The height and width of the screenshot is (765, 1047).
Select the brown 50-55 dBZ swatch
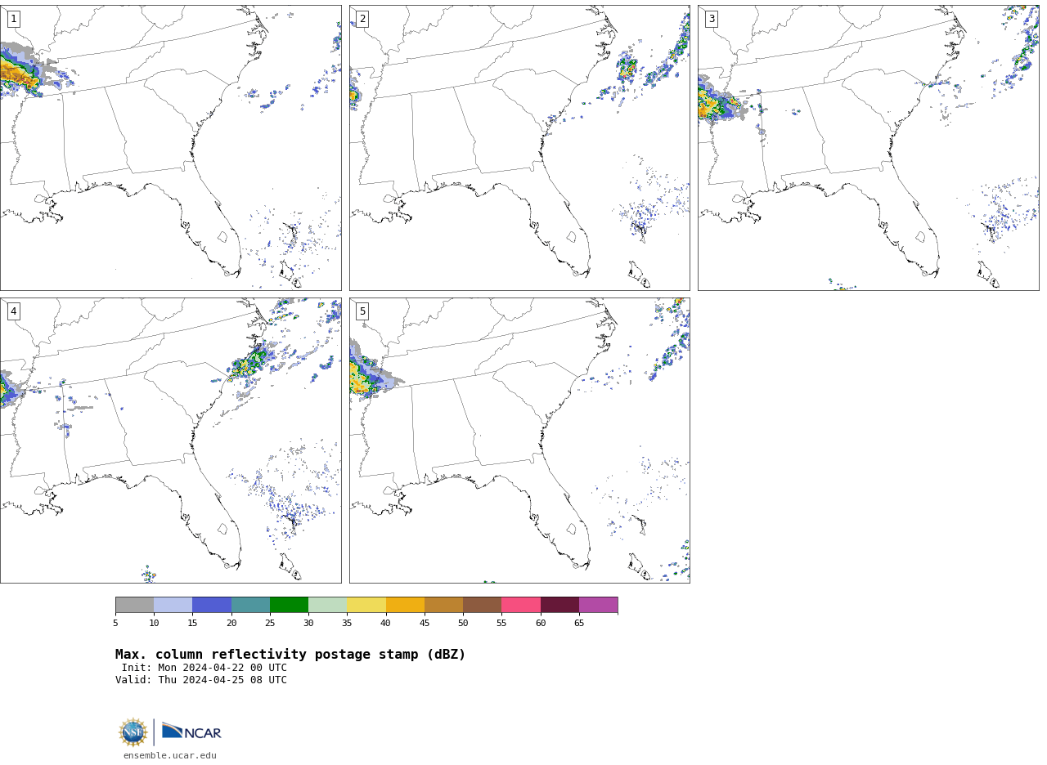[482, 605]
